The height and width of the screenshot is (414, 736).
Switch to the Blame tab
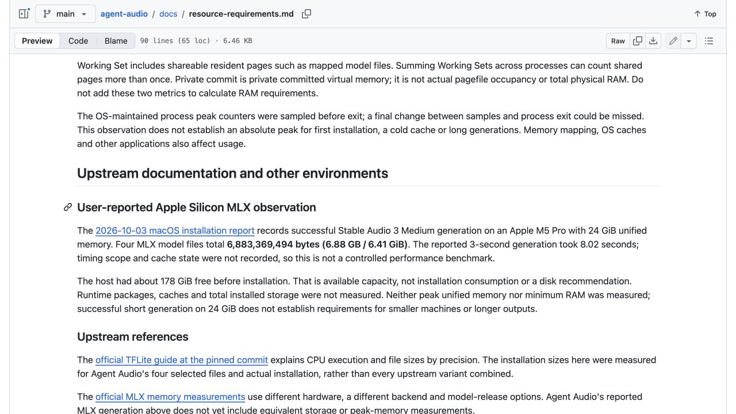coord(116,41)
